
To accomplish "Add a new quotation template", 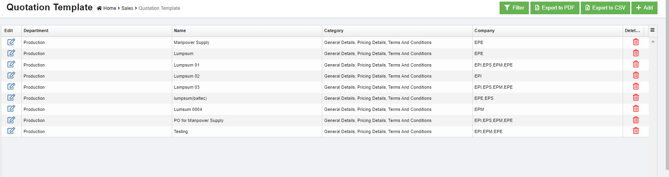I will pyautogui.click(x=644, y=8).
